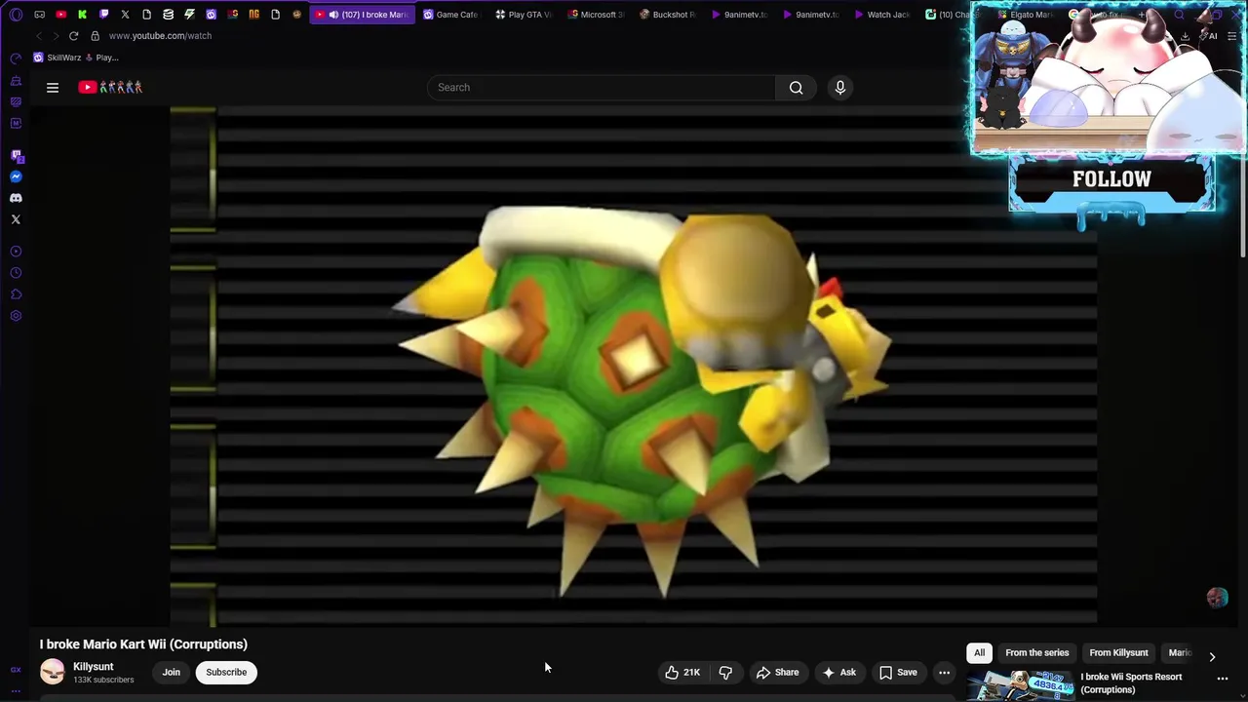This screenshot has height=702, width=1248.
Task: Switch to the pinned green Kick tab
Action: click(x=82, y=15)
